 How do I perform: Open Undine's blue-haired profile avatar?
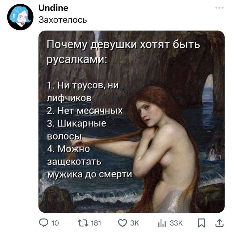[20, 17]
